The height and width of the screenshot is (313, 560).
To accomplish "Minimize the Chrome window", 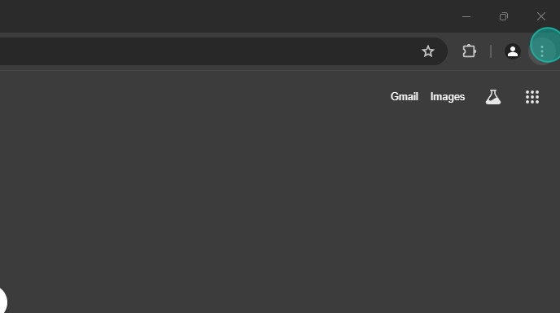I will click(x=466, y=16).
